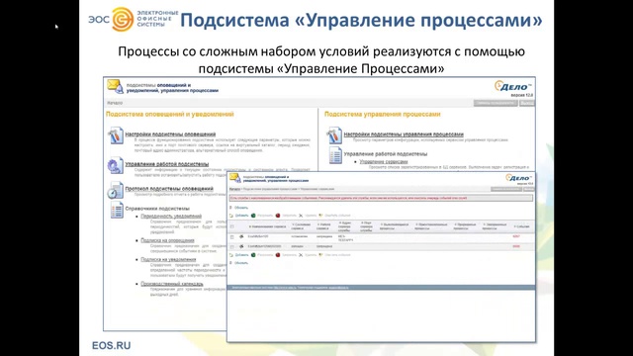Click the refresh icon next to top Обновить
The height and width of the screenshot is (356, 633).
point(231,208)
